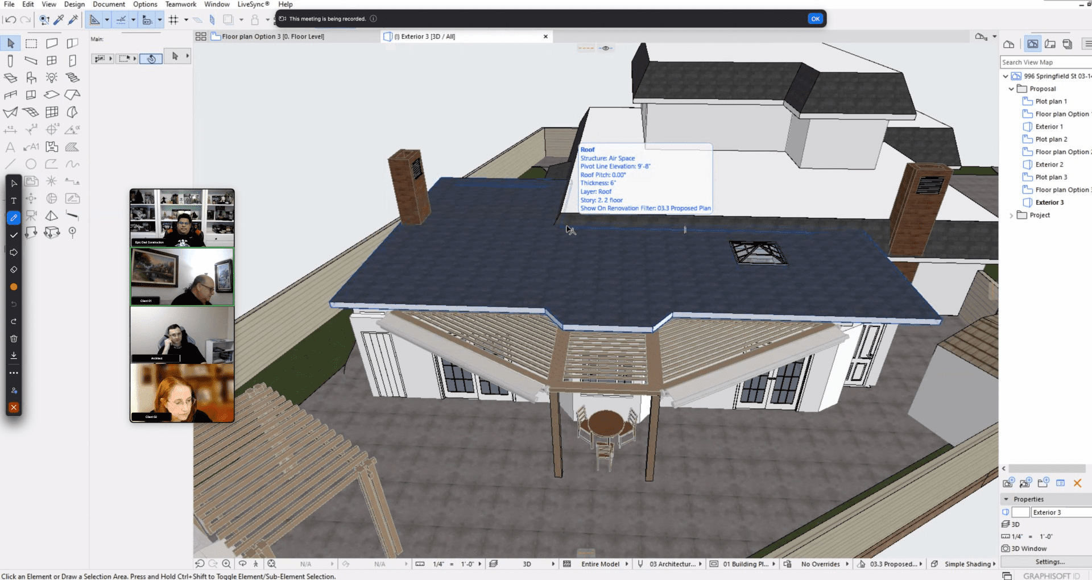Click the Undo arrow in toolbar

click(10, 20)
